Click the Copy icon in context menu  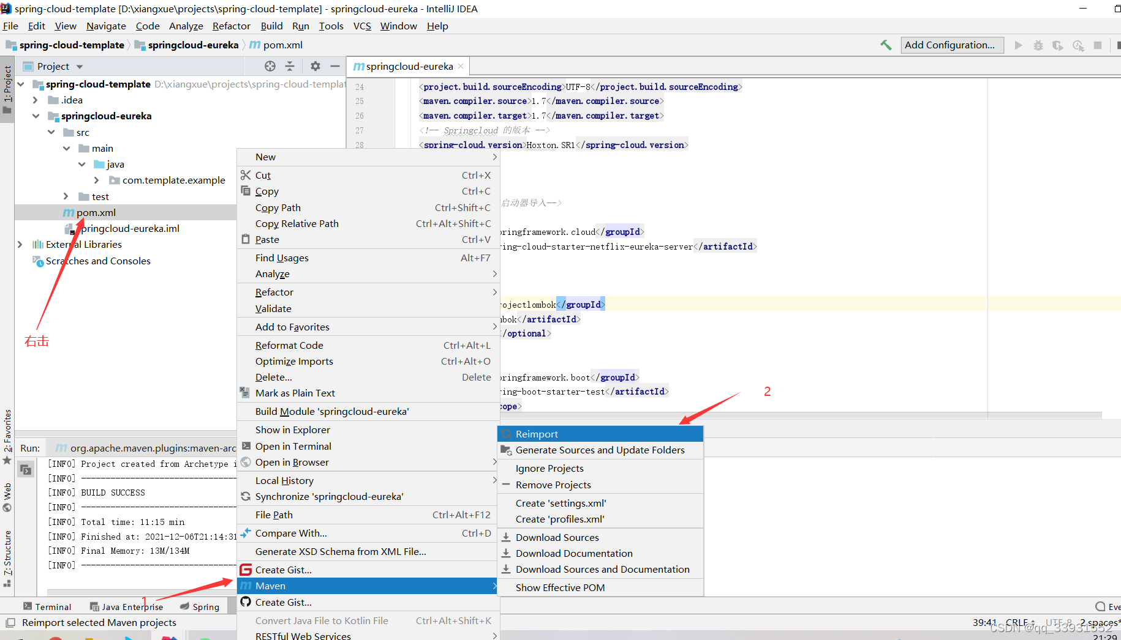pyautogui.click(x=246, y=191)
